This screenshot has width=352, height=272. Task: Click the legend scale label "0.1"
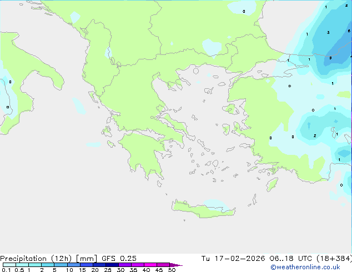tap(6, 270)
